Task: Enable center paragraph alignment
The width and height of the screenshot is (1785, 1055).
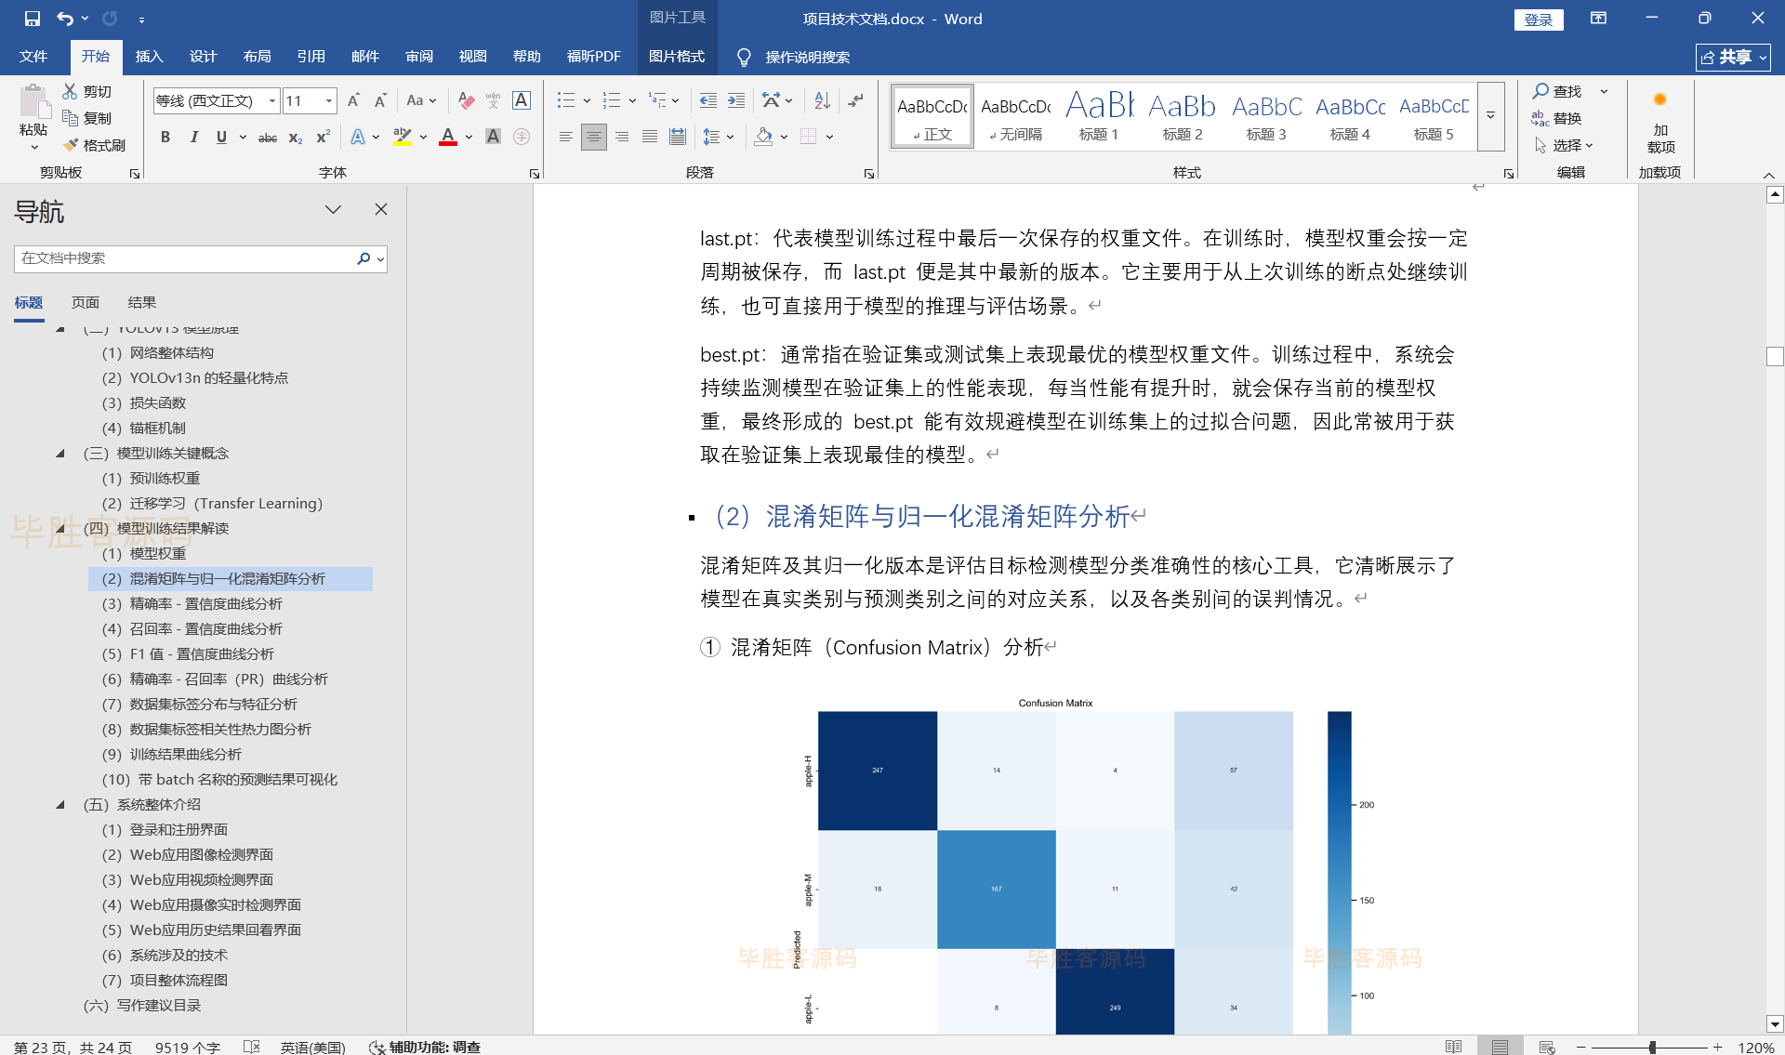Action: (593, 137)
